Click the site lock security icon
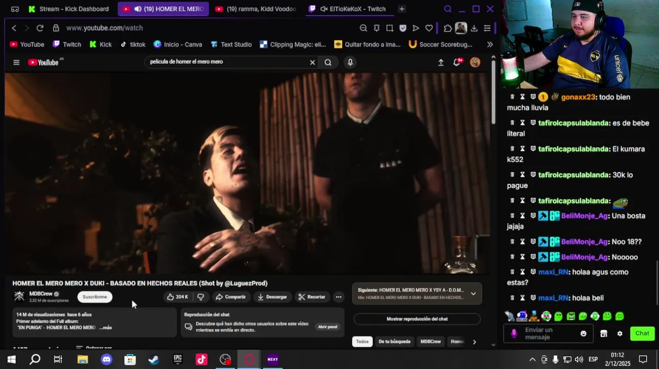This screenshot has height=369, width=659. click(x=55, y=28)
